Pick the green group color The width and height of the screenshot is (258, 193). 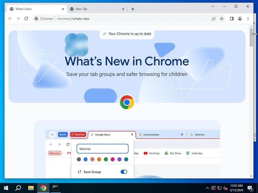click(x=106, y=159)
